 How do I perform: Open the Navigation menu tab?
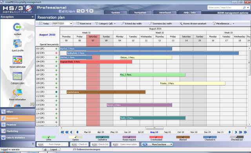click(x=140, y=13)
